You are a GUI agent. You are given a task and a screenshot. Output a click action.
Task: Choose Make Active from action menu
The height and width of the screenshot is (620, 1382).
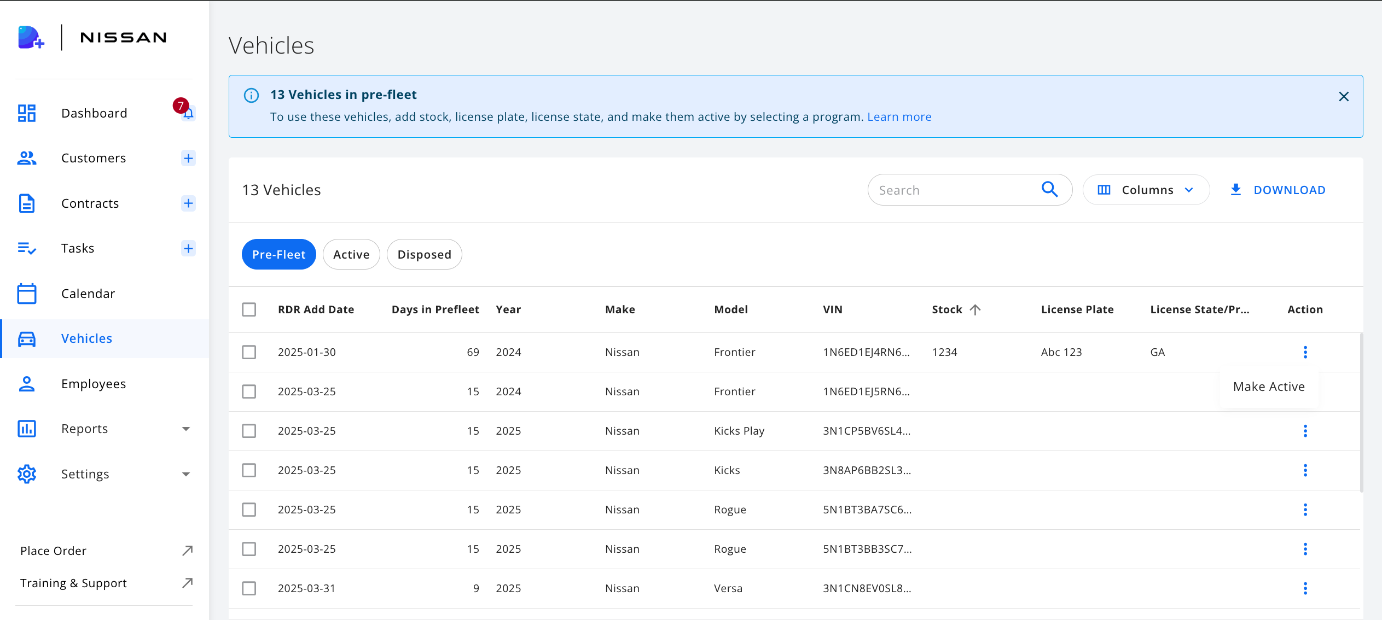point(1269,387)
